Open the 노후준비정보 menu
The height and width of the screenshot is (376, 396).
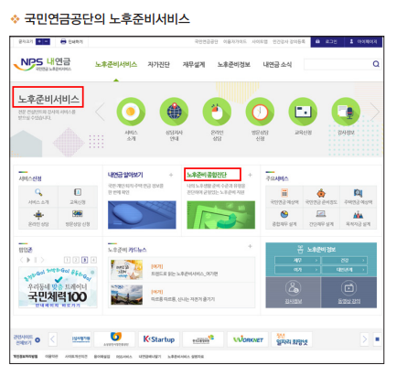coord(234,64)
